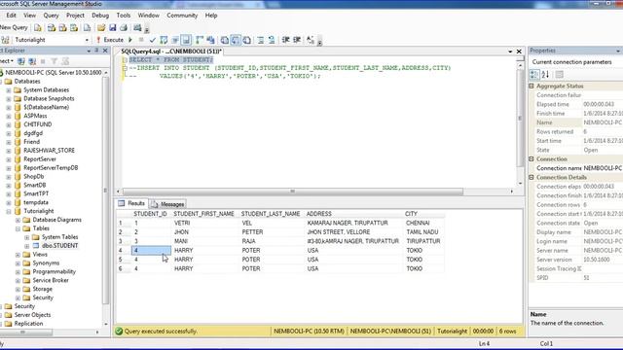Click the Change Connection icon
Screen dimensions: 623x350
[x=5, y=40]
